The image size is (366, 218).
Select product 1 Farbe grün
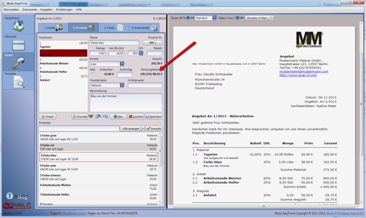click(98, 137)
